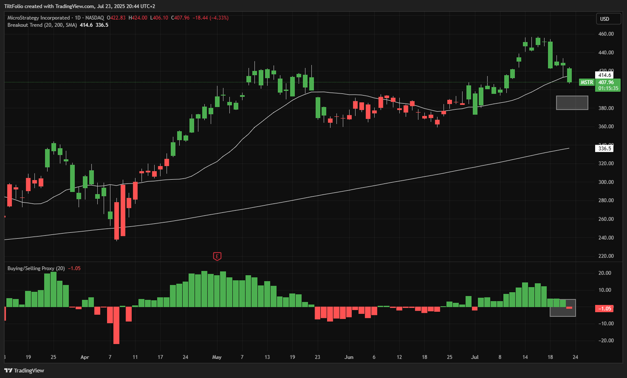Click the -1.05 value in Buying/Selling Proxy legend

pyautogui.click(x=74, y=268)
